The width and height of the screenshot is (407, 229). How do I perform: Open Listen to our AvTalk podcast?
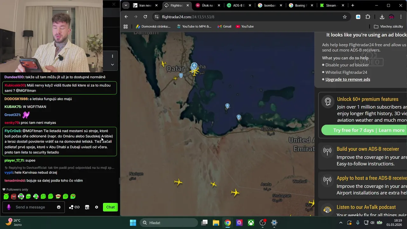coord(366,207)
